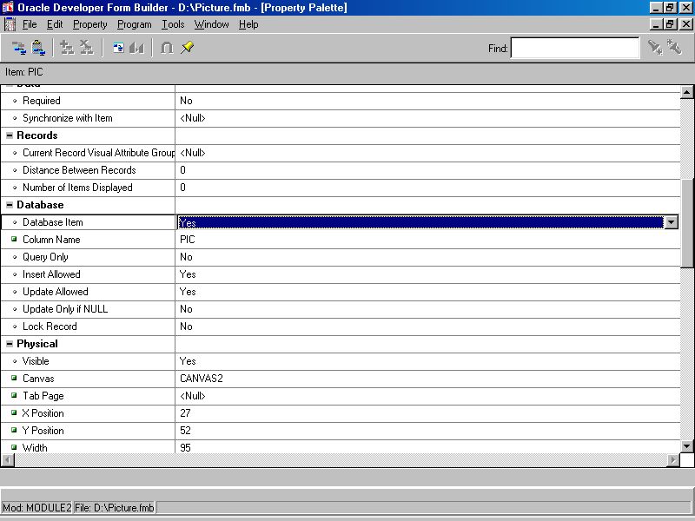Click the Find Next icon beside Find field

[655, 48]
